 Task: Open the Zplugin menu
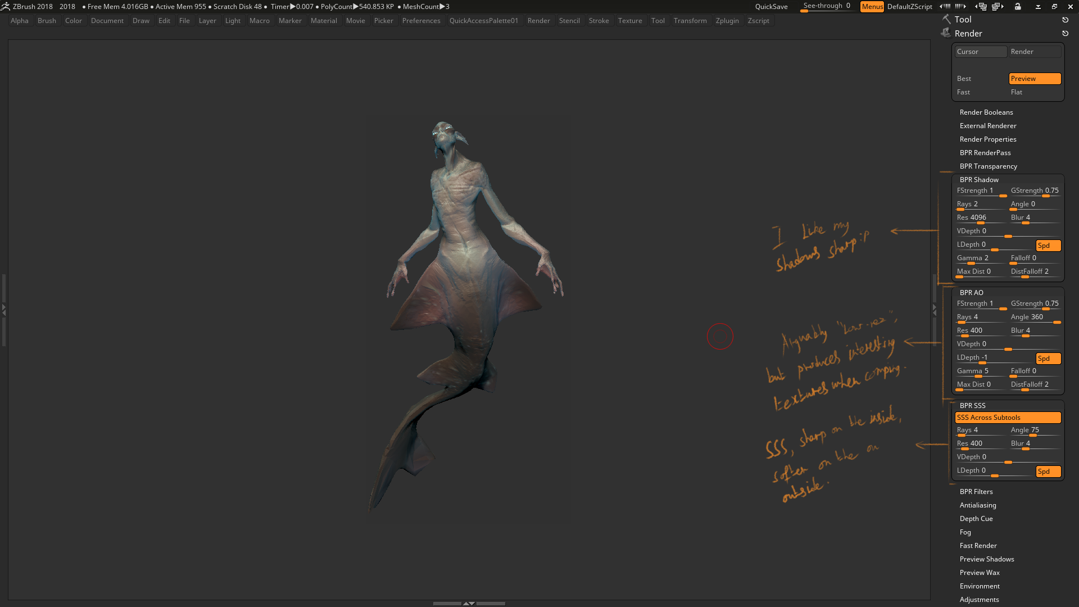(727, 21)
